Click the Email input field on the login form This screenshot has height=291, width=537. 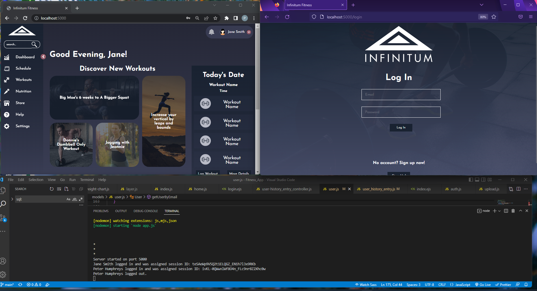click(x=401, y=94)
